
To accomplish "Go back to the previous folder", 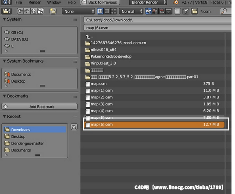I will tap(20, 11).
